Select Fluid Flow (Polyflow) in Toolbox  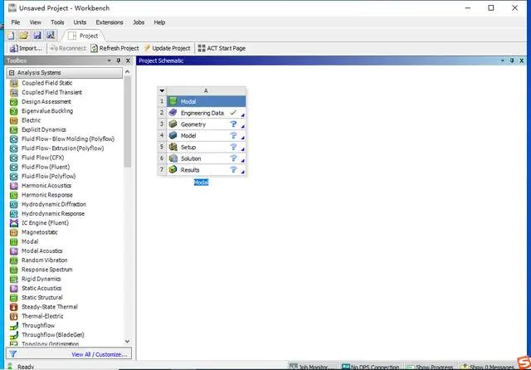[48, 177]
